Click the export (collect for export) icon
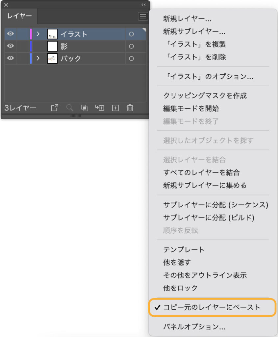The height and width of the screenshot is (337, 278). [55, 108]
